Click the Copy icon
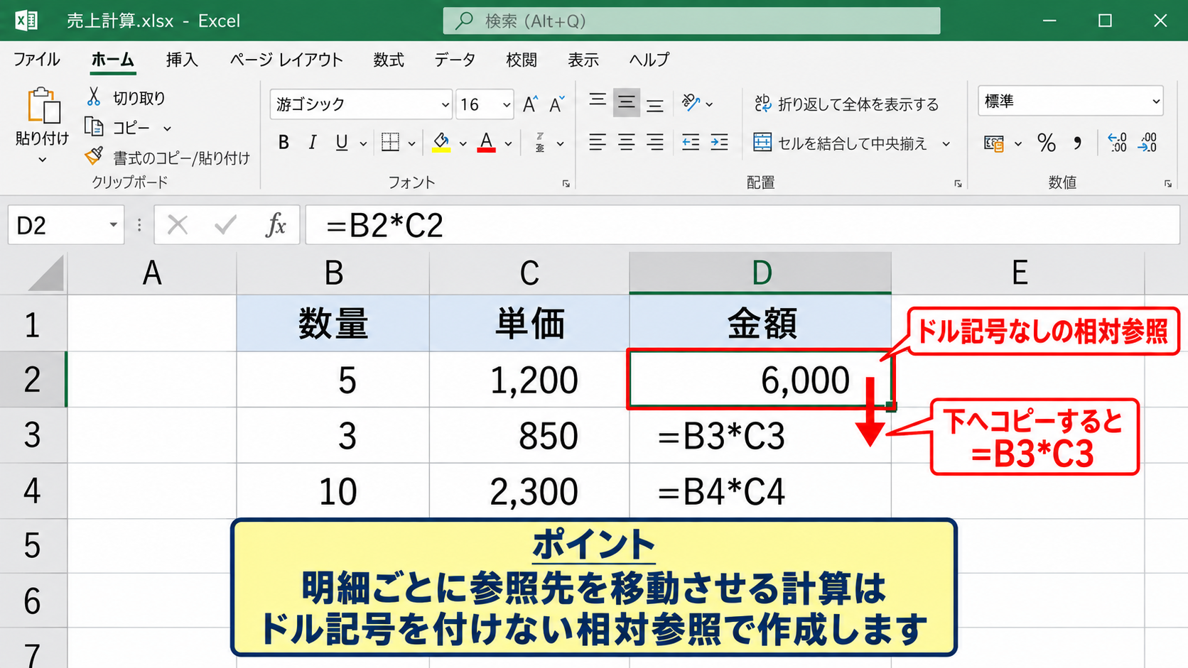The height and width of the screenshot is (668, 1188). (94, 127)
